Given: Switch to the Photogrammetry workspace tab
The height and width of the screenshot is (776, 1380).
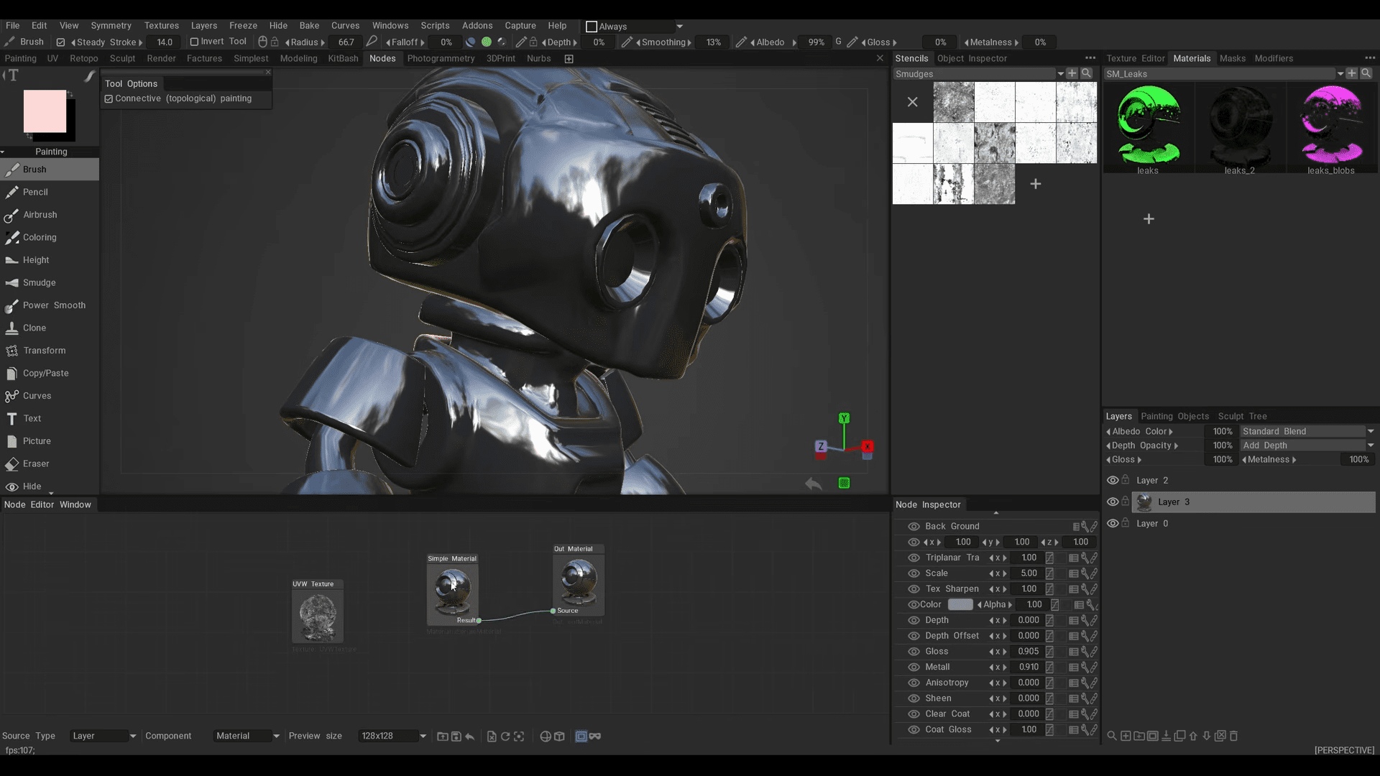Looking at the screenshot, I should click(x=441, y=58).
